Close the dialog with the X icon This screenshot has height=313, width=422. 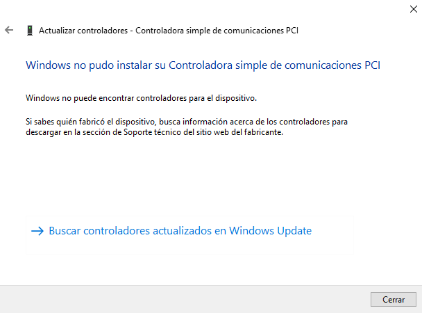[x=414, y=9]
